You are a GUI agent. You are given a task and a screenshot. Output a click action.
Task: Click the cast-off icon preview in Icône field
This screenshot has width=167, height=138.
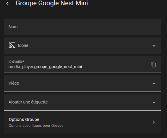[12, 45]
